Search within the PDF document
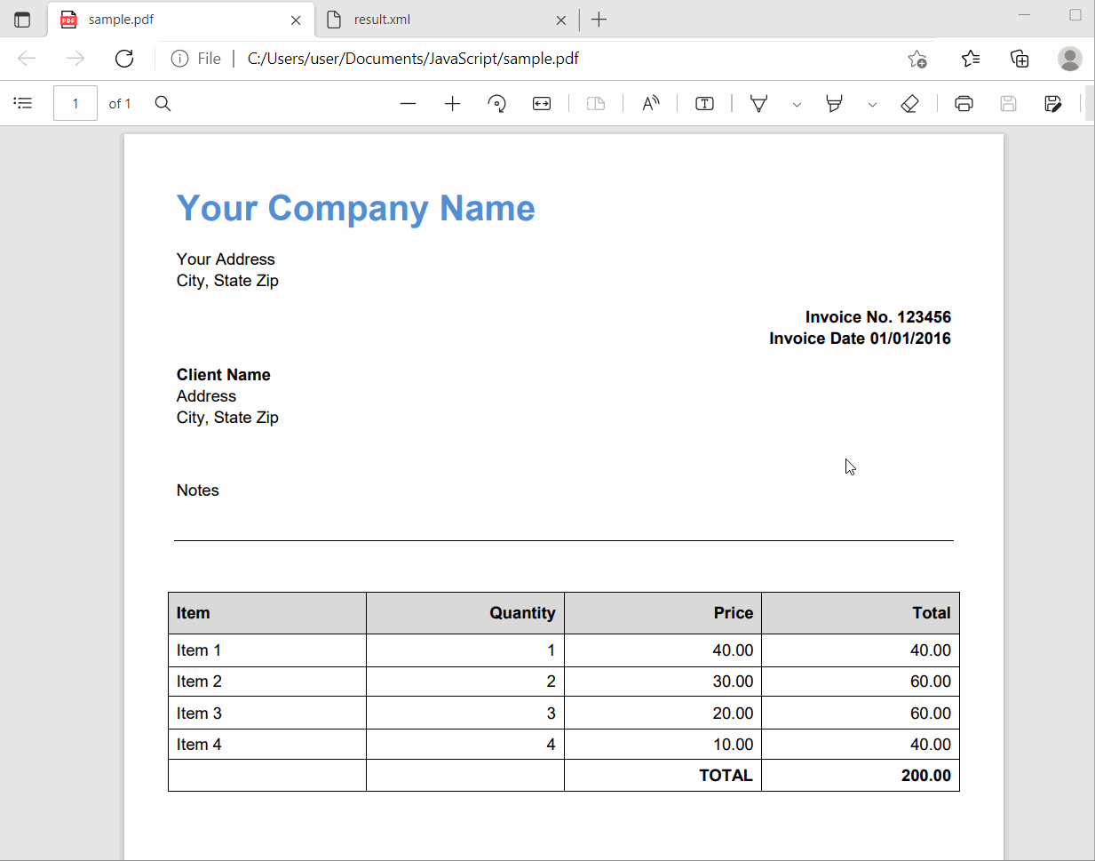 pyautogui.click(x=163, y=103)
